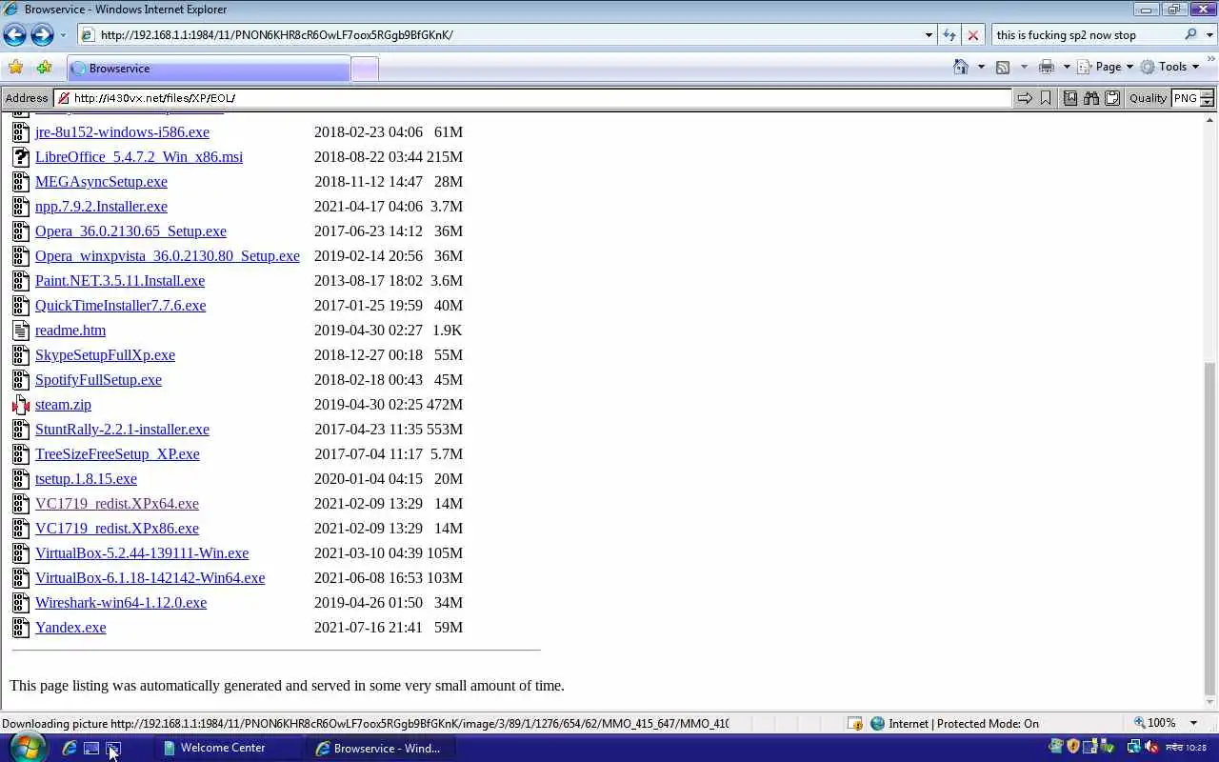Expand the Feeds dropdown arrow
Image resolution: width=1219 pixels, height=762 pixels.
(1024, 67)
